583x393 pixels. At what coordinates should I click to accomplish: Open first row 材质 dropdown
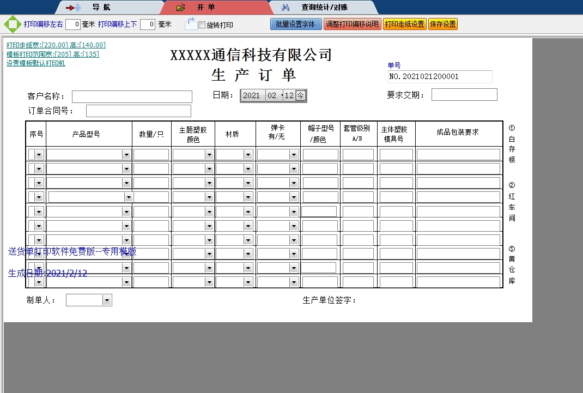point(248,155)
